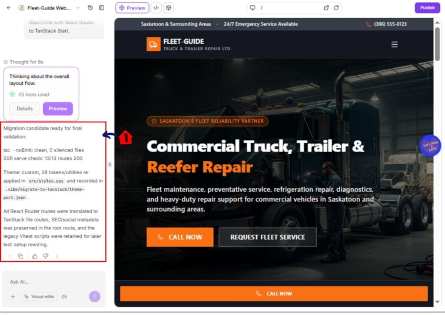Click the 'tsc --noEmit: clean, 0 silenced files' line
The height and width of the screenshot is (315, 445).
(x=44, y=150)
